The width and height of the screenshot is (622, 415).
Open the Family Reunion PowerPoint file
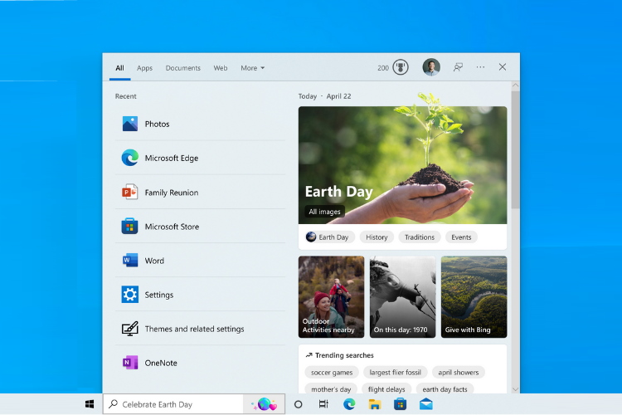(200, 193)
